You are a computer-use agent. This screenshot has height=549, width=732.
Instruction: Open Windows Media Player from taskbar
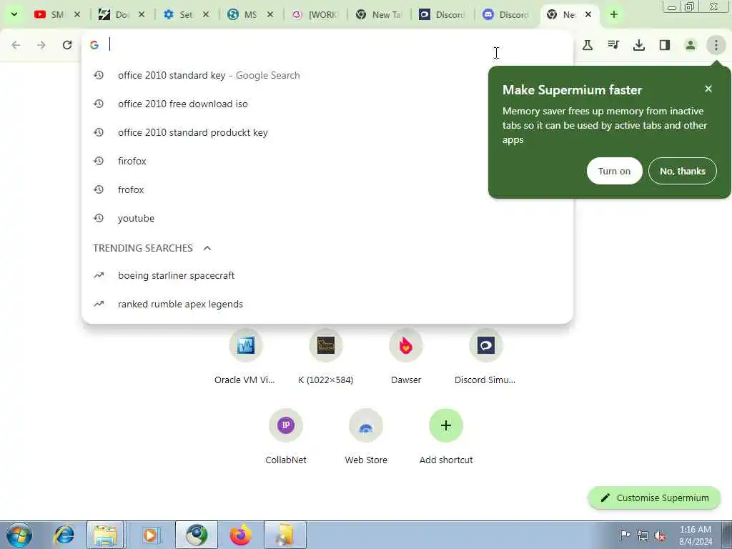click(x=151, y=535)
